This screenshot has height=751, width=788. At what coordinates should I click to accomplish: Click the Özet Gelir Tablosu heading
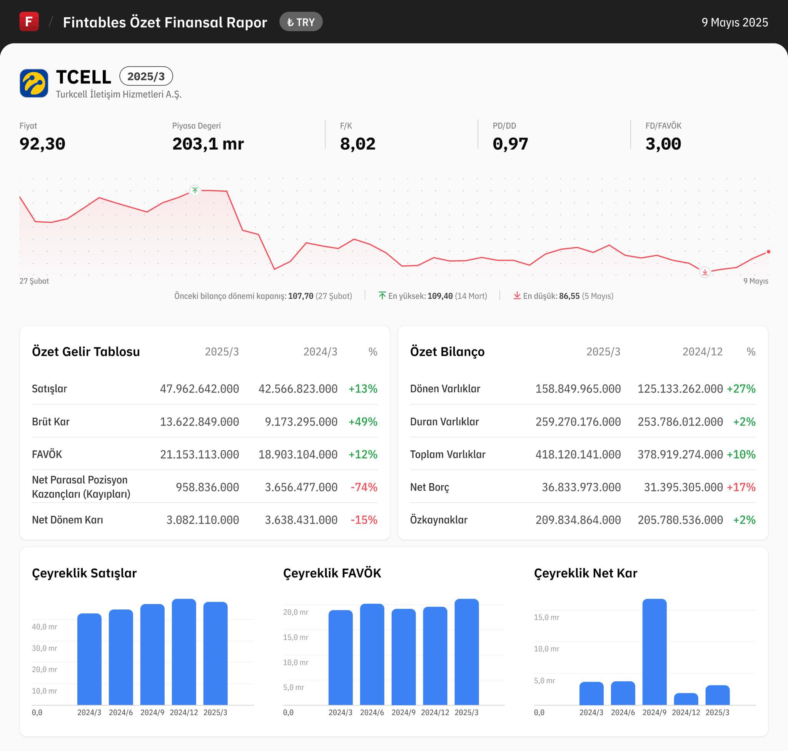coord(86,351)
